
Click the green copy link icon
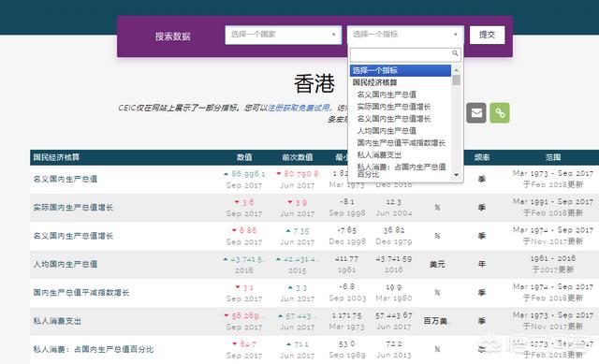click(500, 113)
